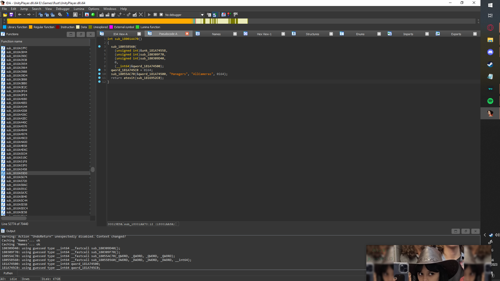500x281 pixels.
Task: Click the convert to Data toolbar icon
Action: coord(108,15)
